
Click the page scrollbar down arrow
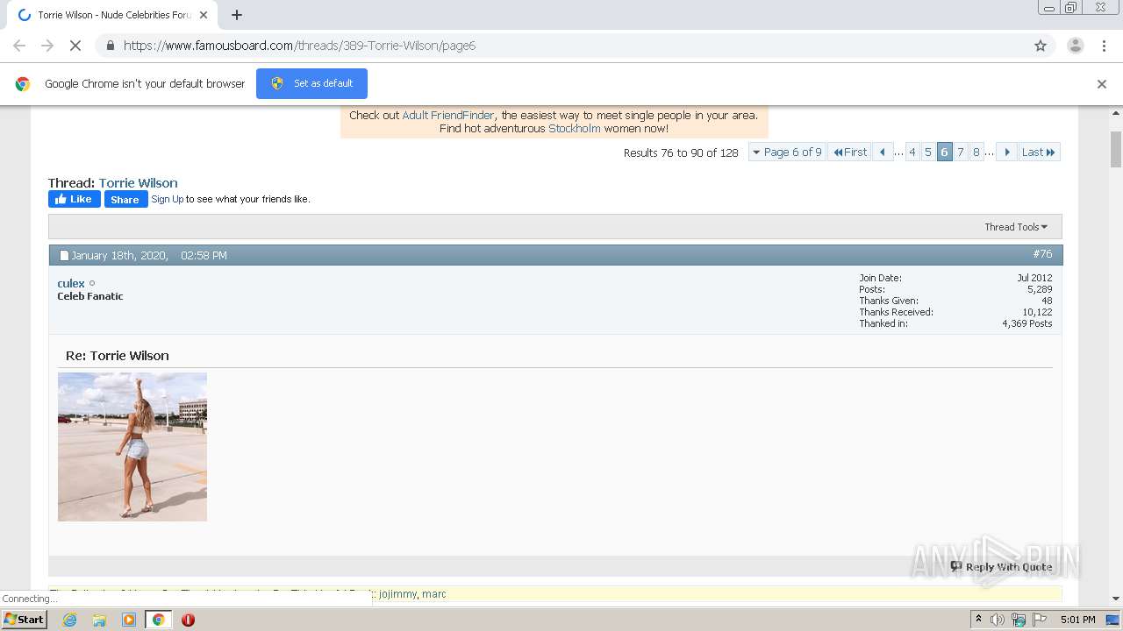[1116, 599]
